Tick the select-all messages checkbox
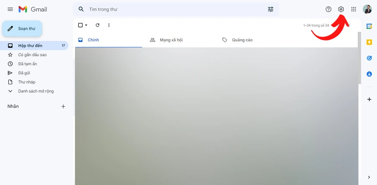 [x=80, y=25]
